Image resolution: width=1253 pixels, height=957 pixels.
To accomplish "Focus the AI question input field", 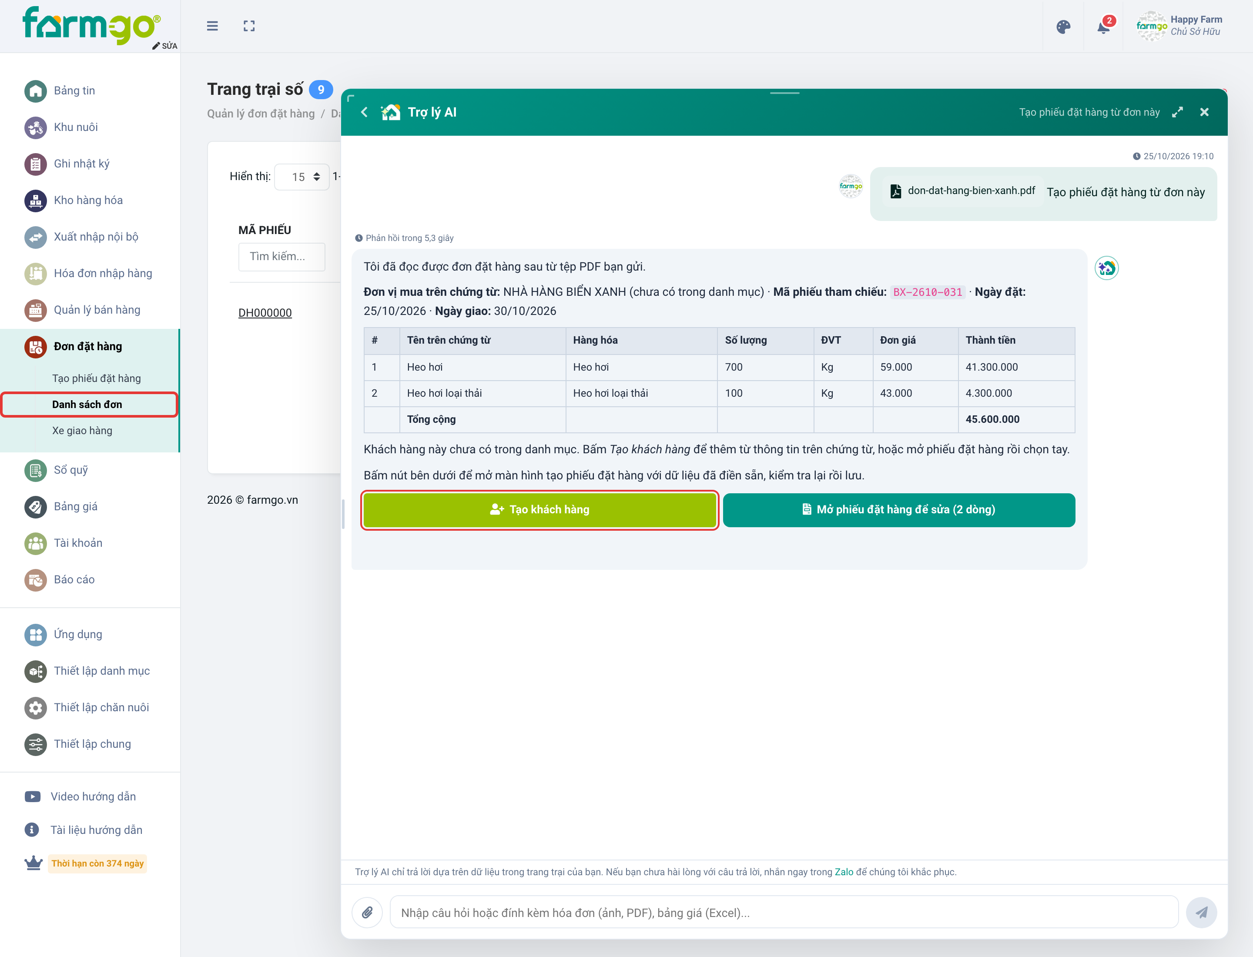I will point(784,913).
